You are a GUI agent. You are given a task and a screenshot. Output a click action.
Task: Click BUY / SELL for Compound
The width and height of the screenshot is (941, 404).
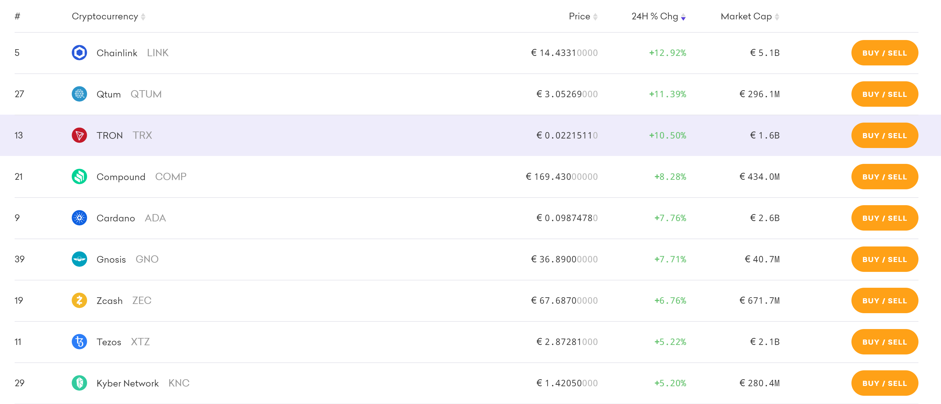885,177
